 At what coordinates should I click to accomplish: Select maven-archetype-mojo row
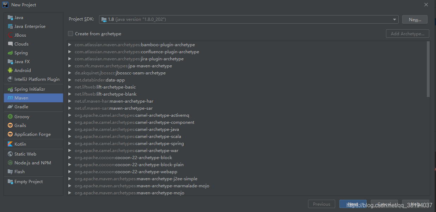point(247,193)
